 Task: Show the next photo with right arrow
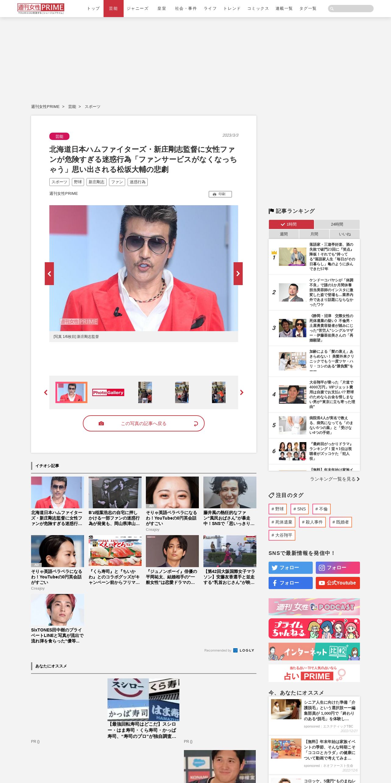coord(238,274)
